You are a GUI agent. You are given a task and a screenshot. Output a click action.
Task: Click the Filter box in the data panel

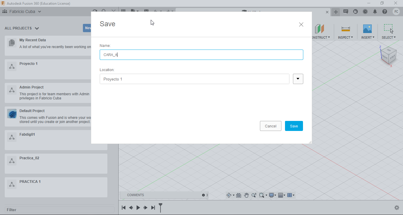click(59, 210)
